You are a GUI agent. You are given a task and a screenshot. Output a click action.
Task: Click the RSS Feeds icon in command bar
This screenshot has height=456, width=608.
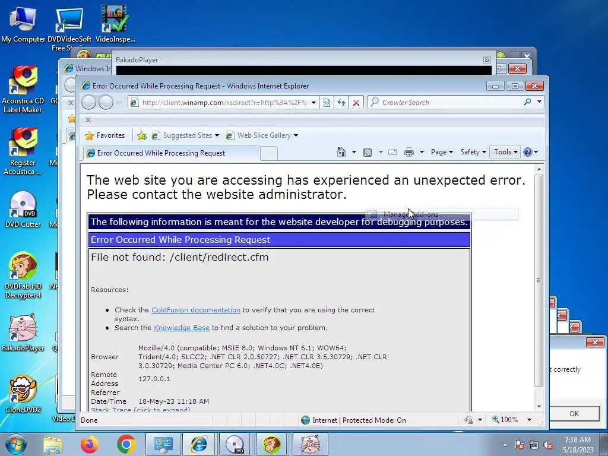coord(367,153)
